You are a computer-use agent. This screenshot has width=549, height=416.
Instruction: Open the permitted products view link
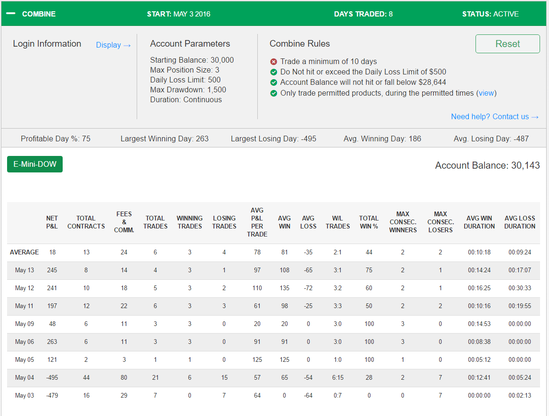[x=486, y=93]
